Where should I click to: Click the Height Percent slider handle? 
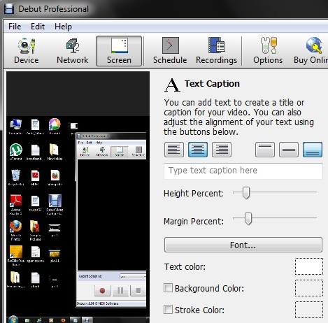(246, 193)
